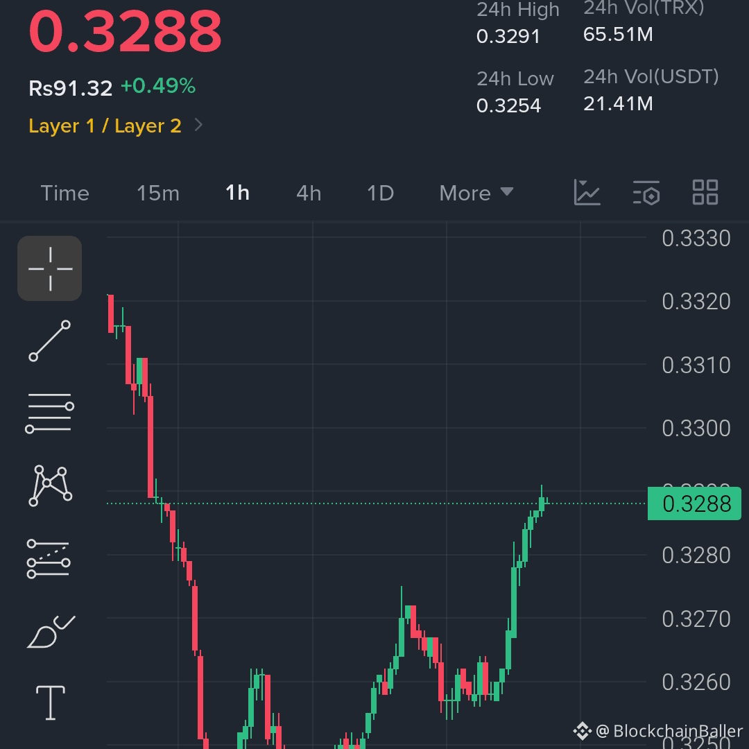This screenshot has width=749, height=749.
Task: Tap the 24h Vol(USDT) value 21.41M
Action: 618,103
